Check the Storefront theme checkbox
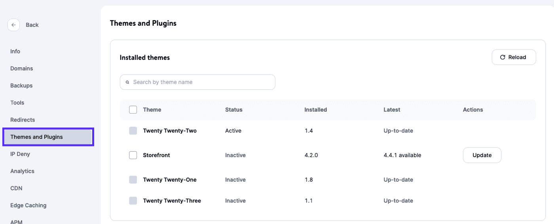Viewport: 554px width, 224px height. pos(133,155)
